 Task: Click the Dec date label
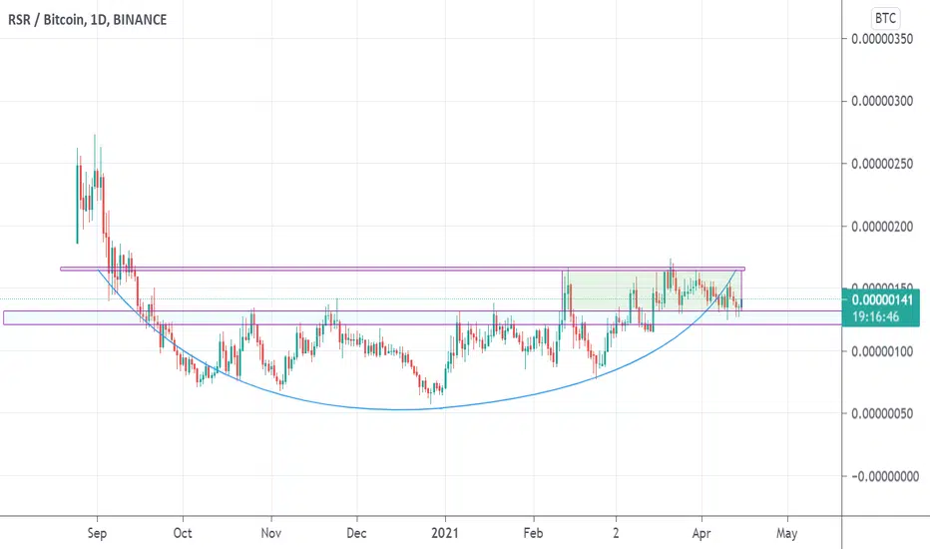(x=356, y=533)
